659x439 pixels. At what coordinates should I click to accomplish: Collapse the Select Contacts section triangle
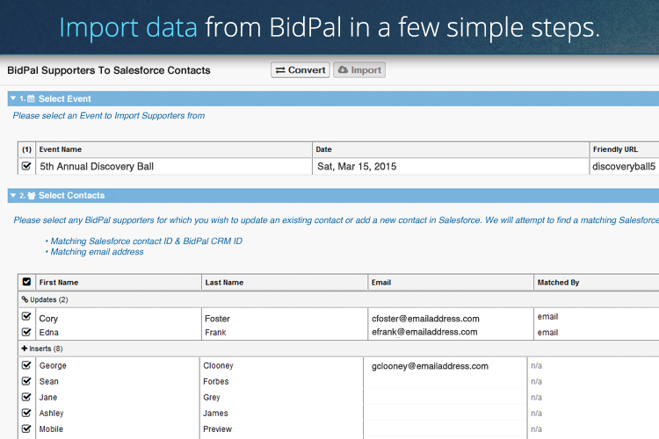point(13,195)
